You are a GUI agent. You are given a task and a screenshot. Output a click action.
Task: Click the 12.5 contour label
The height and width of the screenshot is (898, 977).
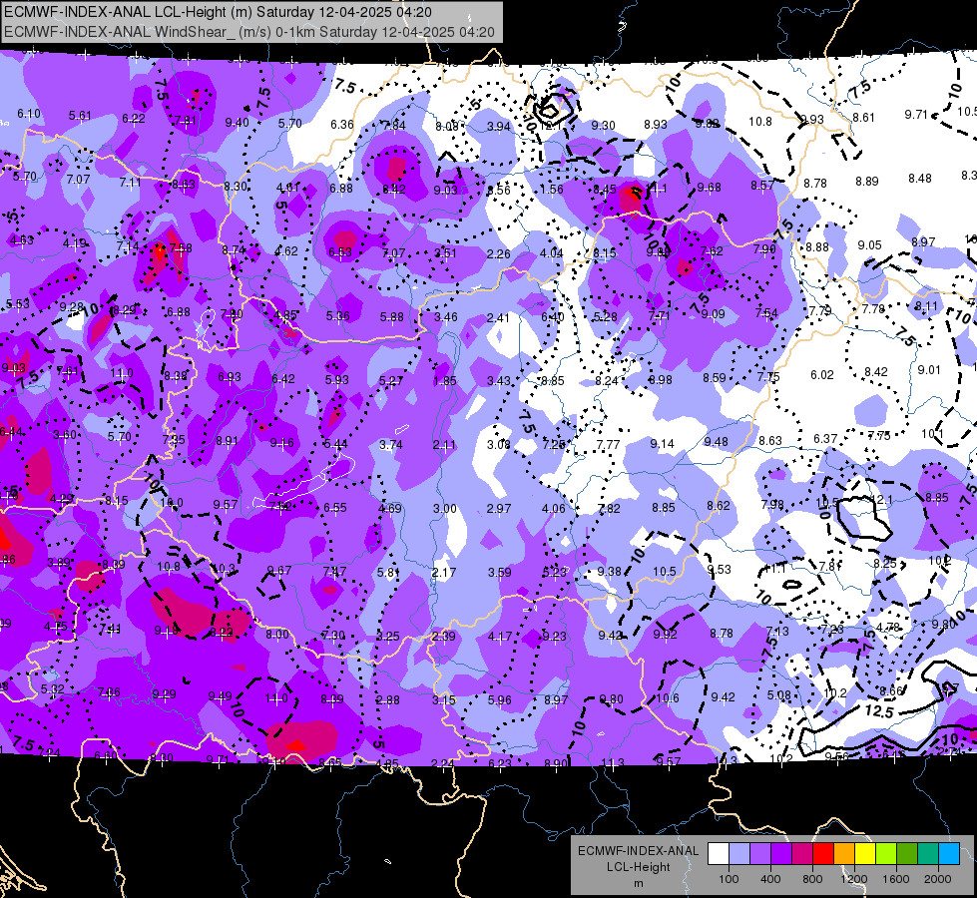[878, 711]
